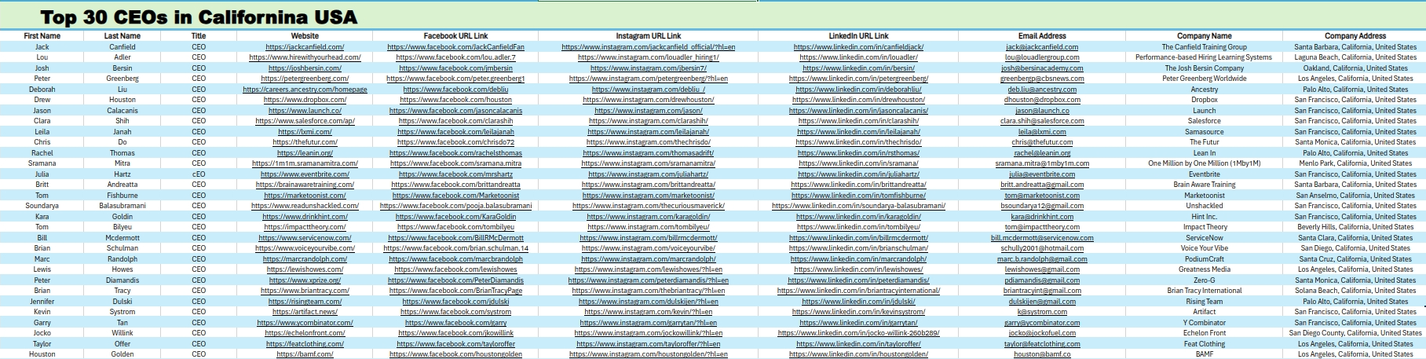The image size is (1426, 359).
Task: Click email garry@ycombinator.com
Action: (1041, 323)
